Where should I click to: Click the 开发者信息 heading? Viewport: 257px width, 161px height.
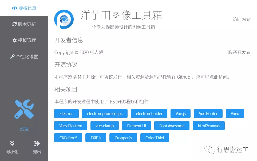point(69,40)
